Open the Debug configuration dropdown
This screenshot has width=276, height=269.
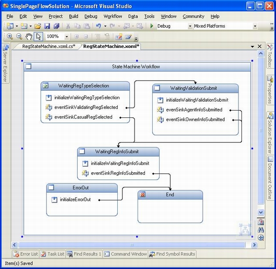tap(190, 26)
